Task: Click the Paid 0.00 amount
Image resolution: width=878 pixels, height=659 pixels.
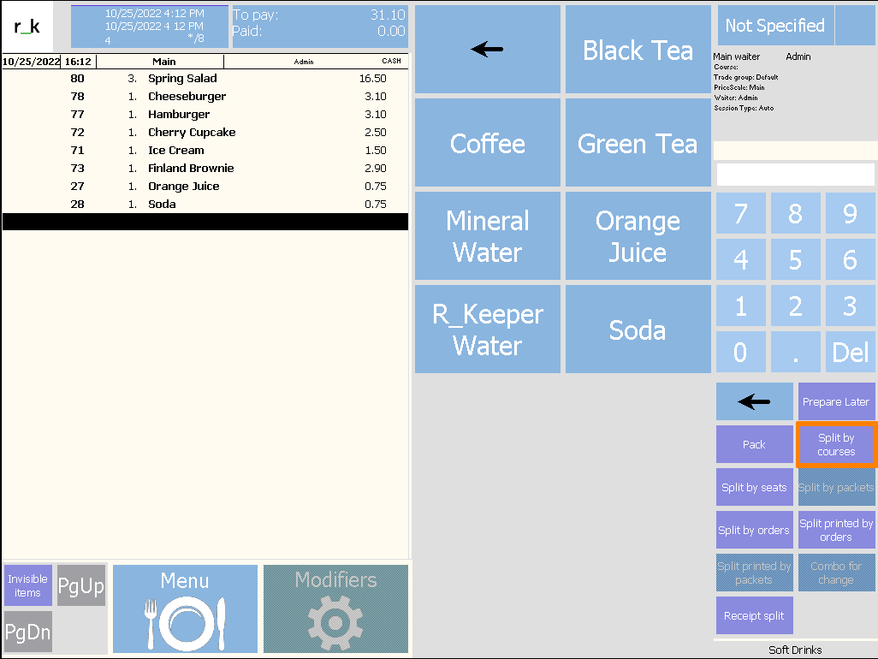Action: pos(319,31)
